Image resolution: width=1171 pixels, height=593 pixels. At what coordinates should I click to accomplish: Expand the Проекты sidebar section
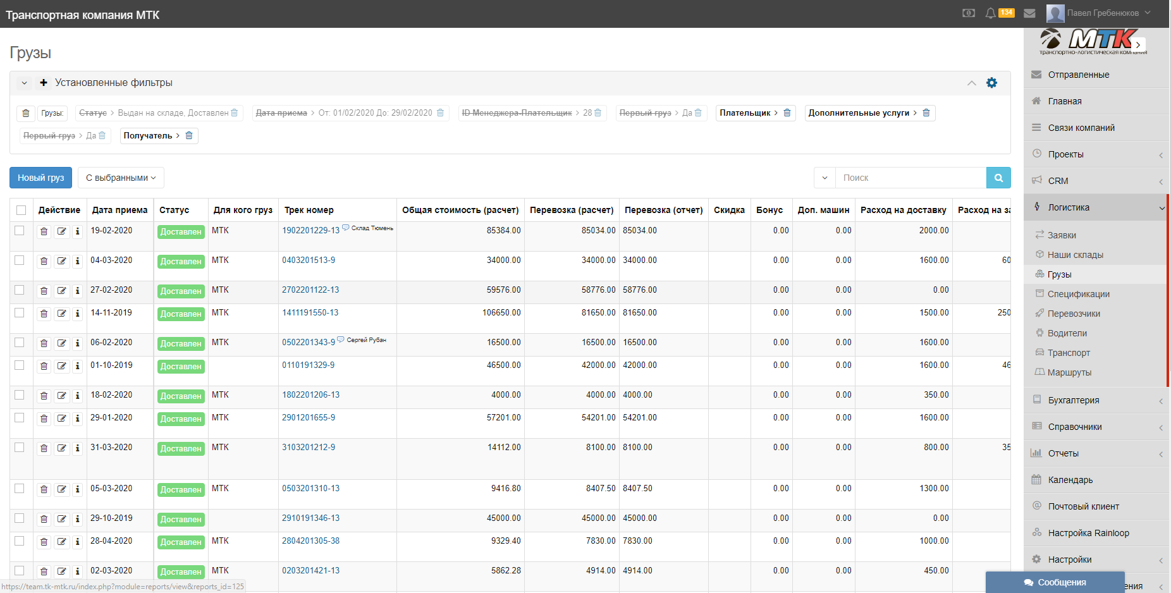click(x=1096, y=154)
